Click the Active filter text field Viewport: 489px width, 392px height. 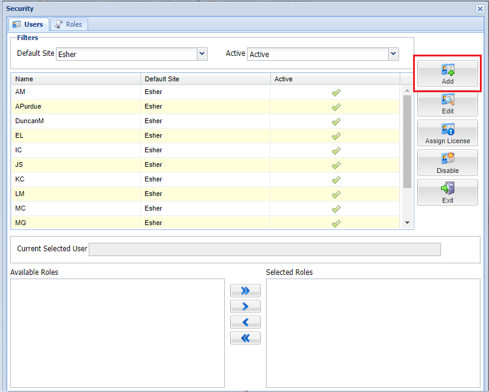click(x=318, y=54)
